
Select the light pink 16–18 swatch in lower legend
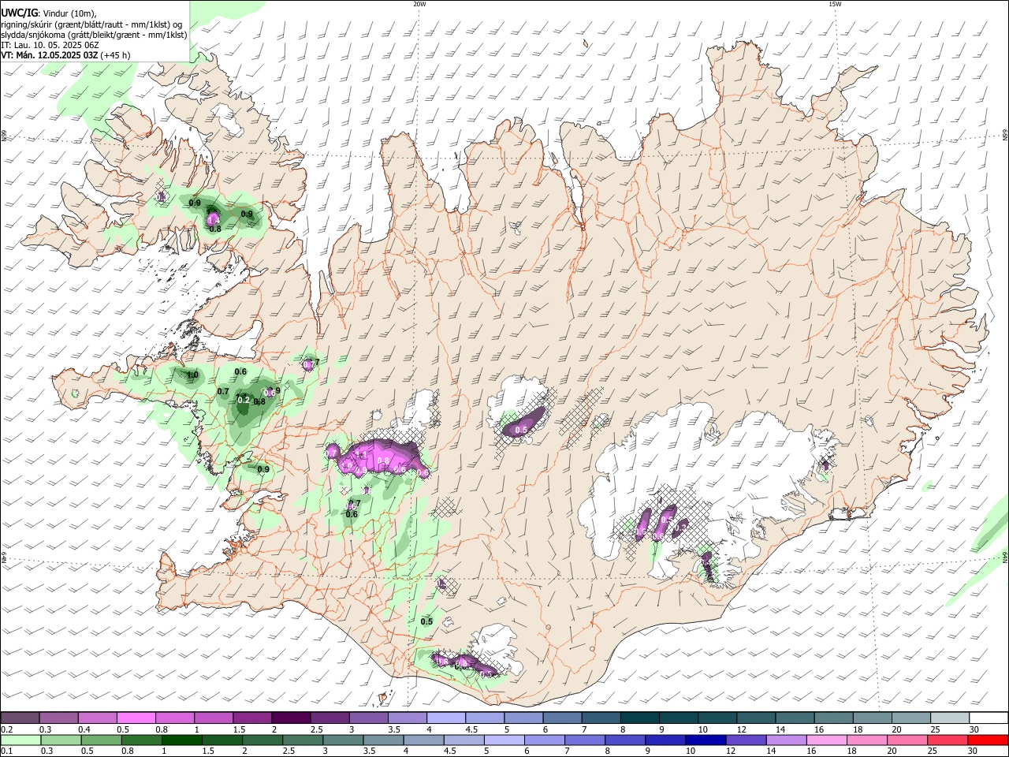[x=826, y=740]
